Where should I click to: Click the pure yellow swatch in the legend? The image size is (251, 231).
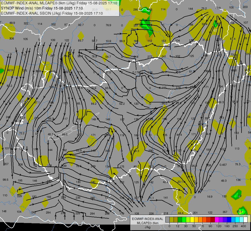pyautogui.click(x=192, y=219)
